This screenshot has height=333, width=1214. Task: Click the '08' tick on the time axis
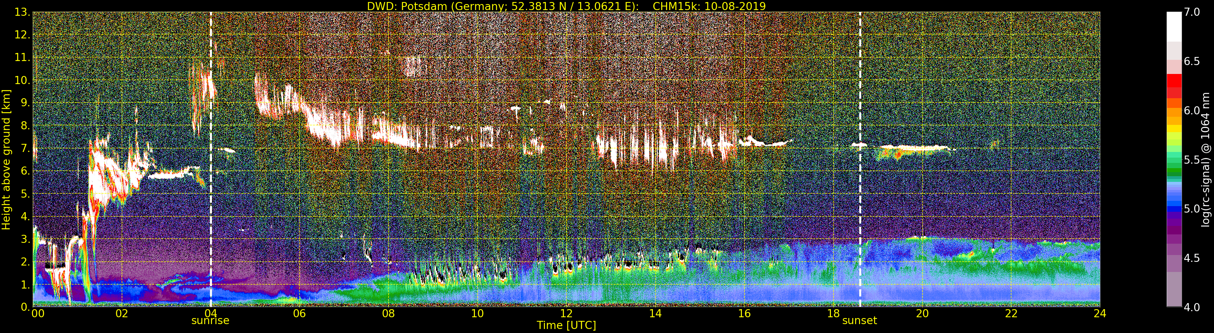(388, 314)
